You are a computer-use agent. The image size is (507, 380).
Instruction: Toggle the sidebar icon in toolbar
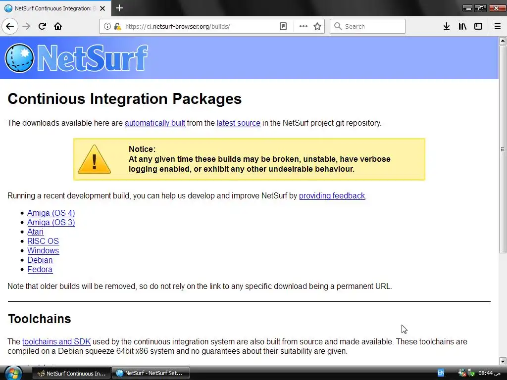478,26
